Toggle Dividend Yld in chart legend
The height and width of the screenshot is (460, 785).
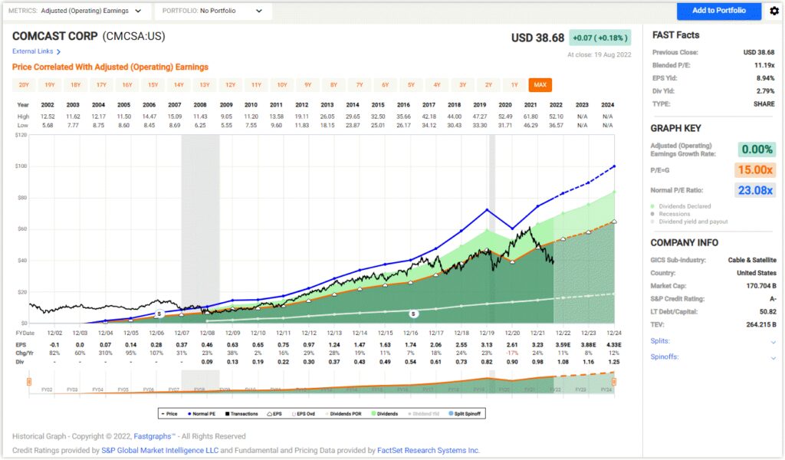pos(423,414)
